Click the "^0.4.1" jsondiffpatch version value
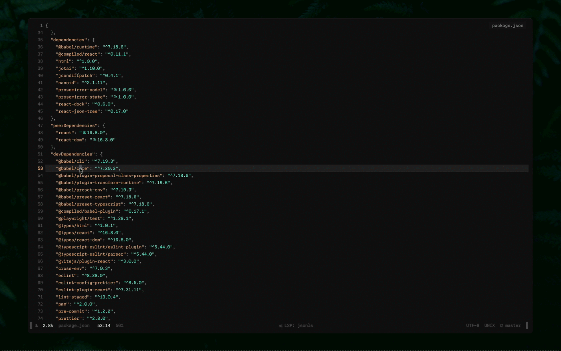The width and height of the screenshot is (561, 351). click(x=111, y=76)
